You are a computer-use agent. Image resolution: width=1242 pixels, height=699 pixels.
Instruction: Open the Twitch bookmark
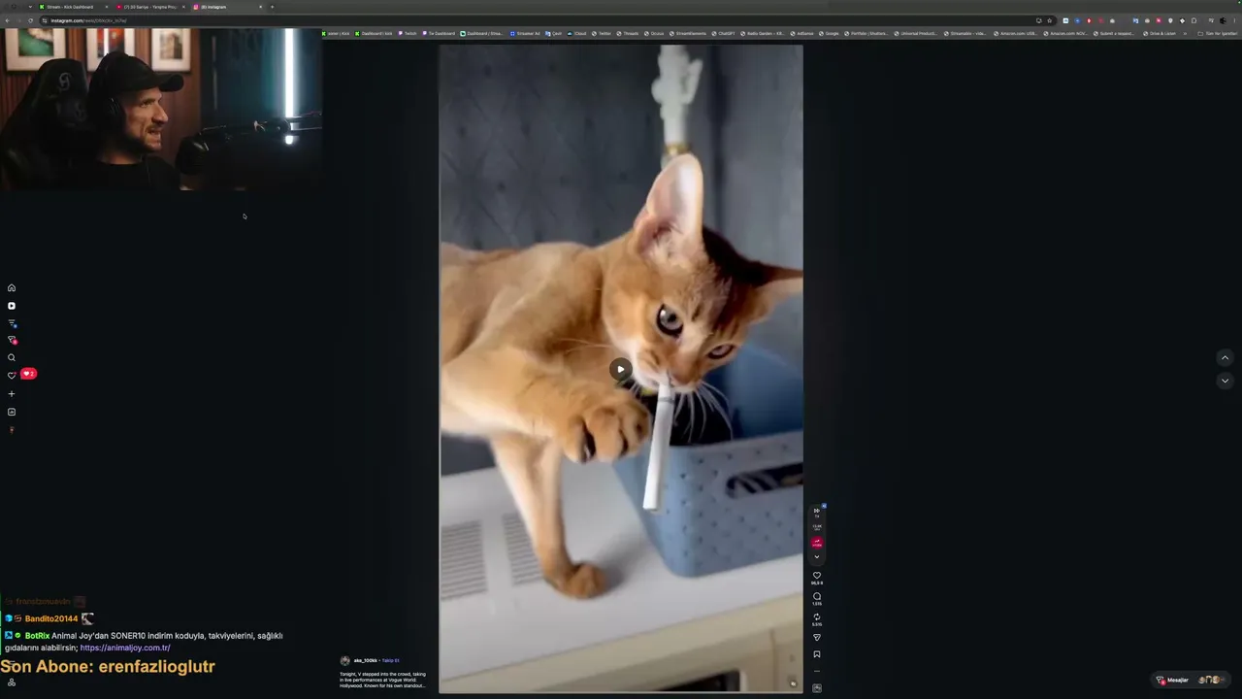[x=407, y=33]
